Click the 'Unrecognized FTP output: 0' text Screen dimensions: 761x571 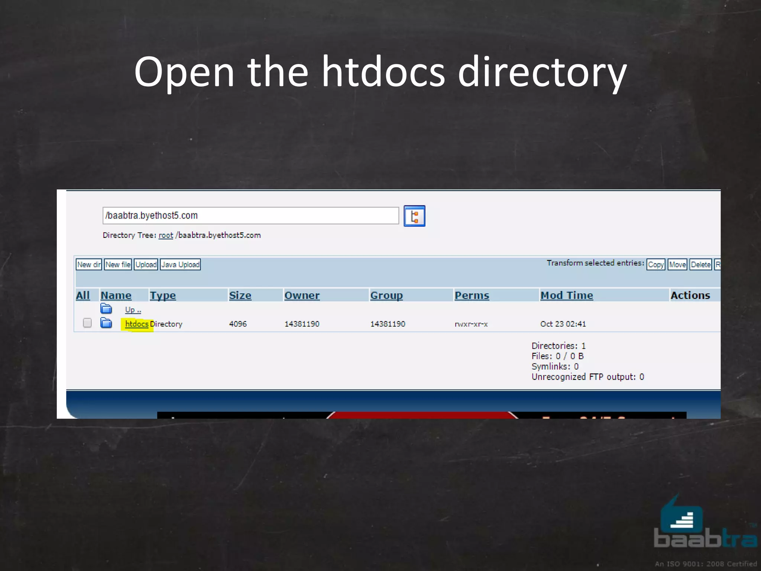tap(588, 377)
